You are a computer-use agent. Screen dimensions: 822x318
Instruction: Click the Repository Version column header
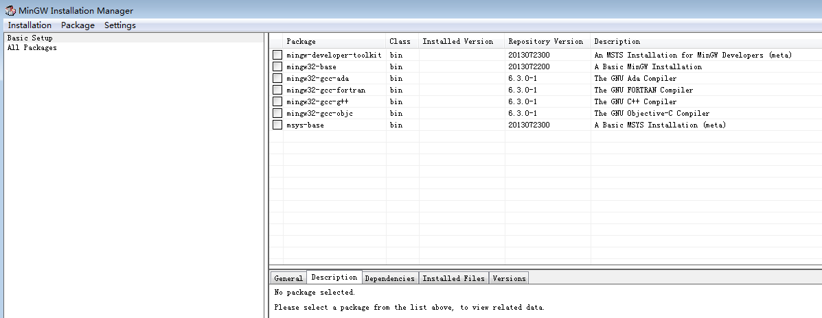click(545, 42)
